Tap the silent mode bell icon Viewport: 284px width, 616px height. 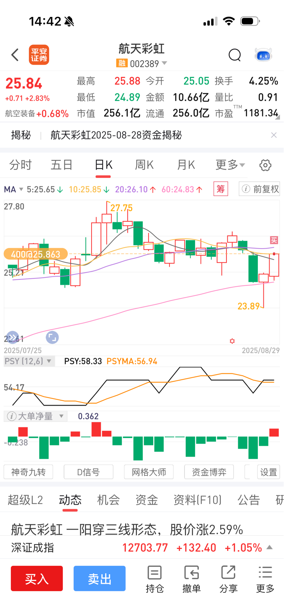point(69,21)
